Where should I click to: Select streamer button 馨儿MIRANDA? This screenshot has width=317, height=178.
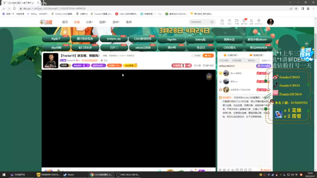coord(258,47)
